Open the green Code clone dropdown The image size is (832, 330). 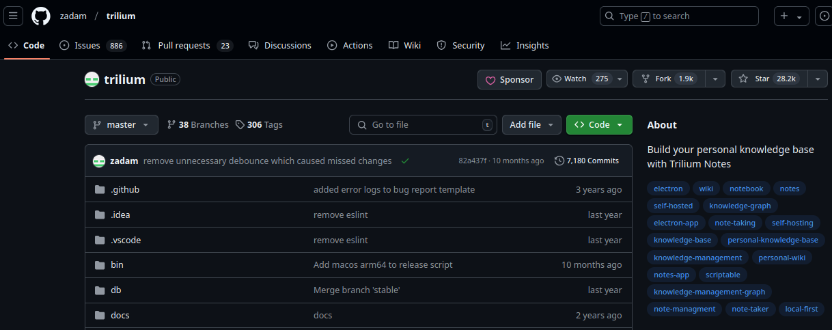coord(599,124)
